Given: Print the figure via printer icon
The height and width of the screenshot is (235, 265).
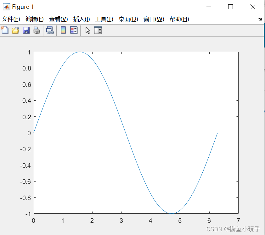Looking at the screenshot, I should [x=37, y=31].
